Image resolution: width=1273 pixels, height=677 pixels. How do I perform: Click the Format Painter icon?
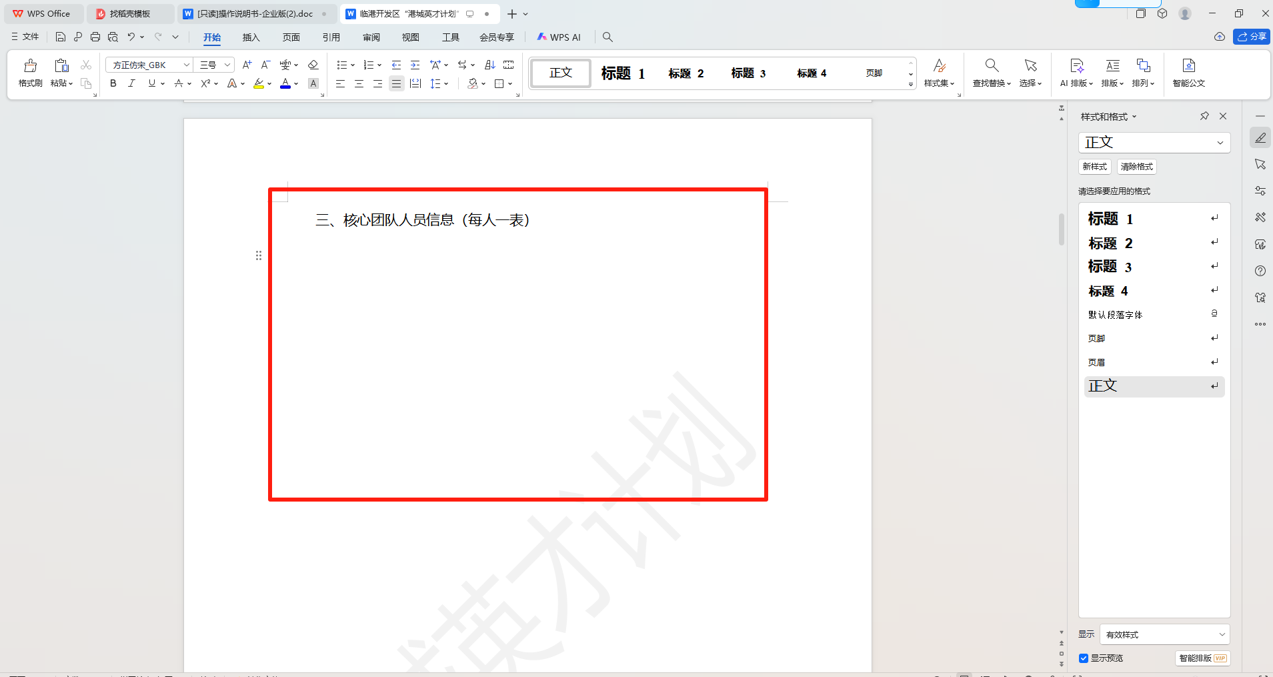[x=30, y=72]
